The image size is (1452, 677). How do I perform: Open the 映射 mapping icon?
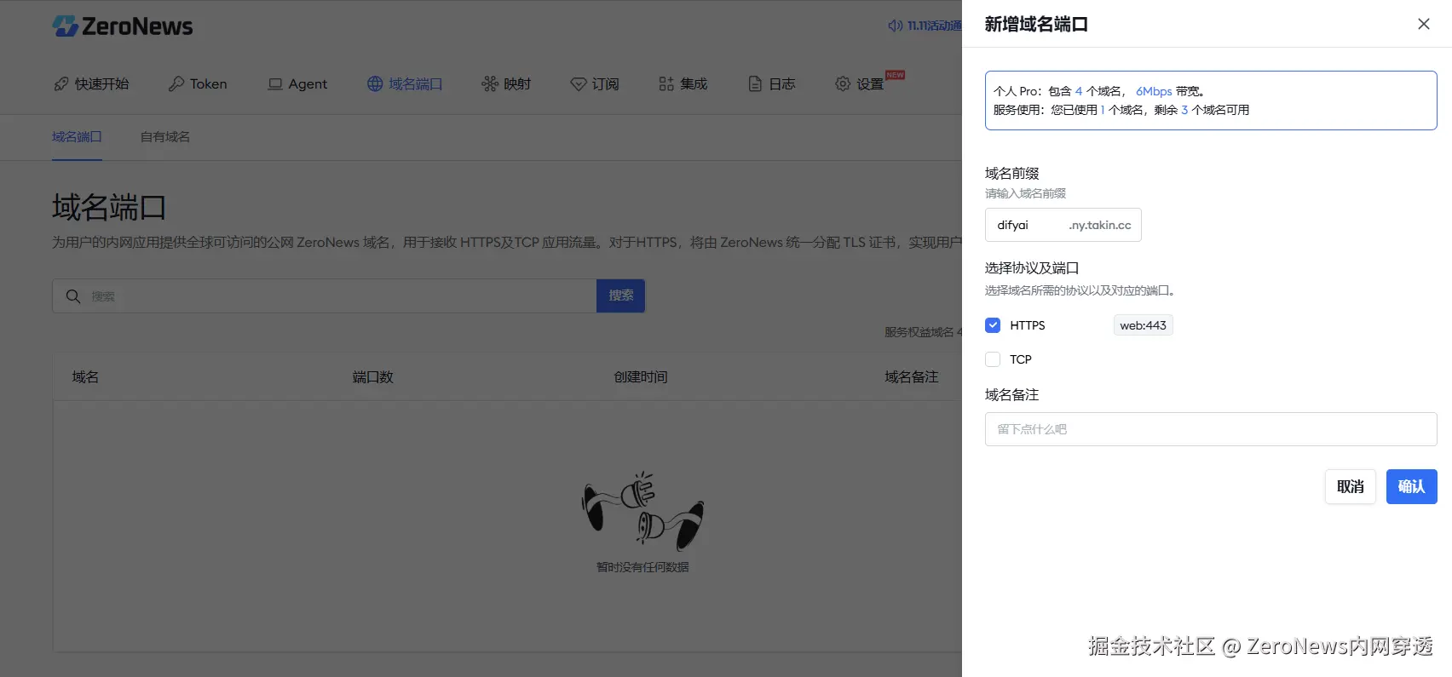490,83
